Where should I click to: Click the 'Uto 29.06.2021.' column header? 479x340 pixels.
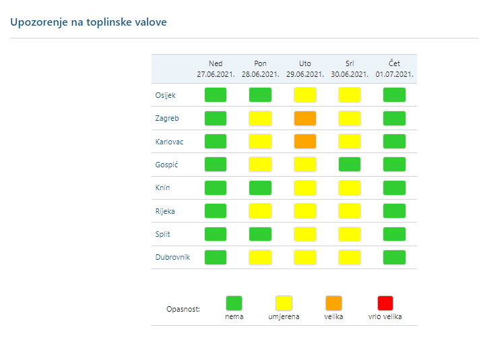[305, 69]
